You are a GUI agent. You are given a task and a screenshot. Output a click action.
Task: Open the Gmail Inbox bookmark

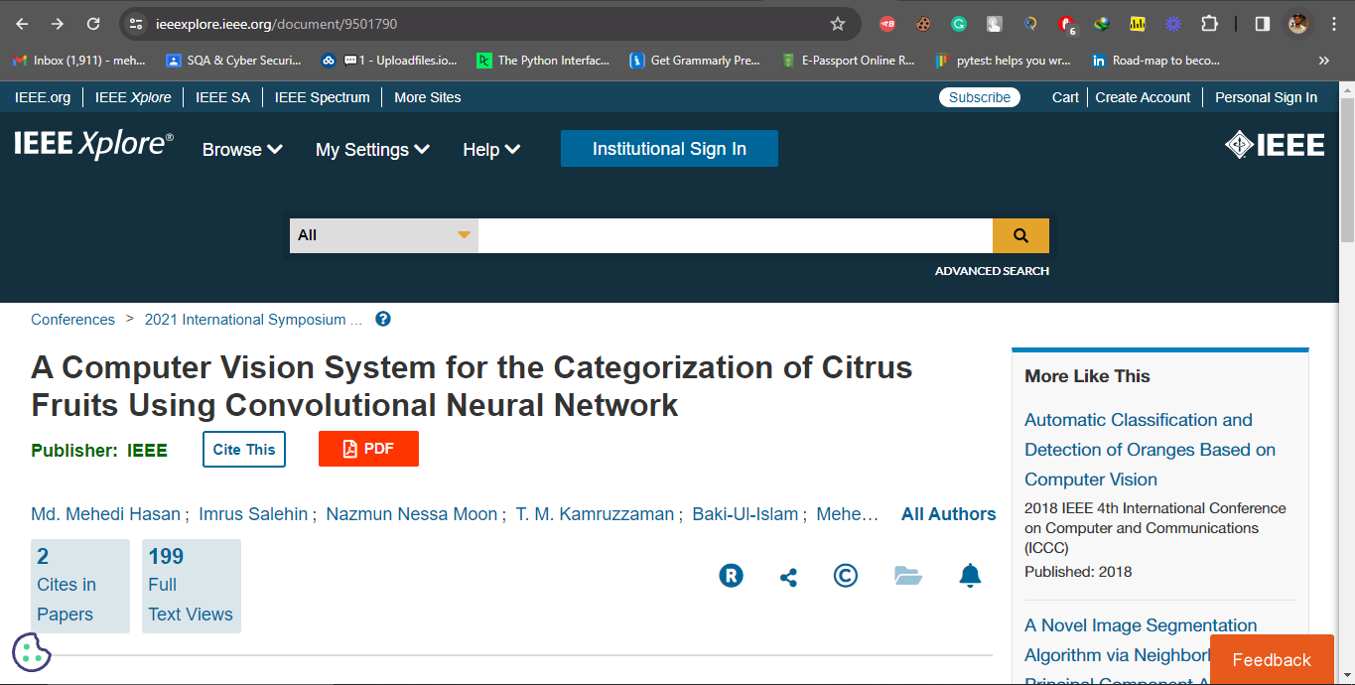pos(79,61)
